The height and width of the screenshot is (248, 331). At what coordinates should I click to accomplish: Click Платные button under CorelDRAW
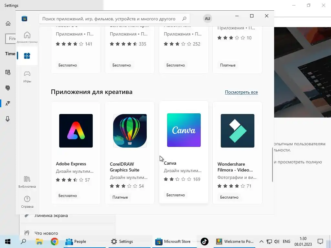click(120, 197)
